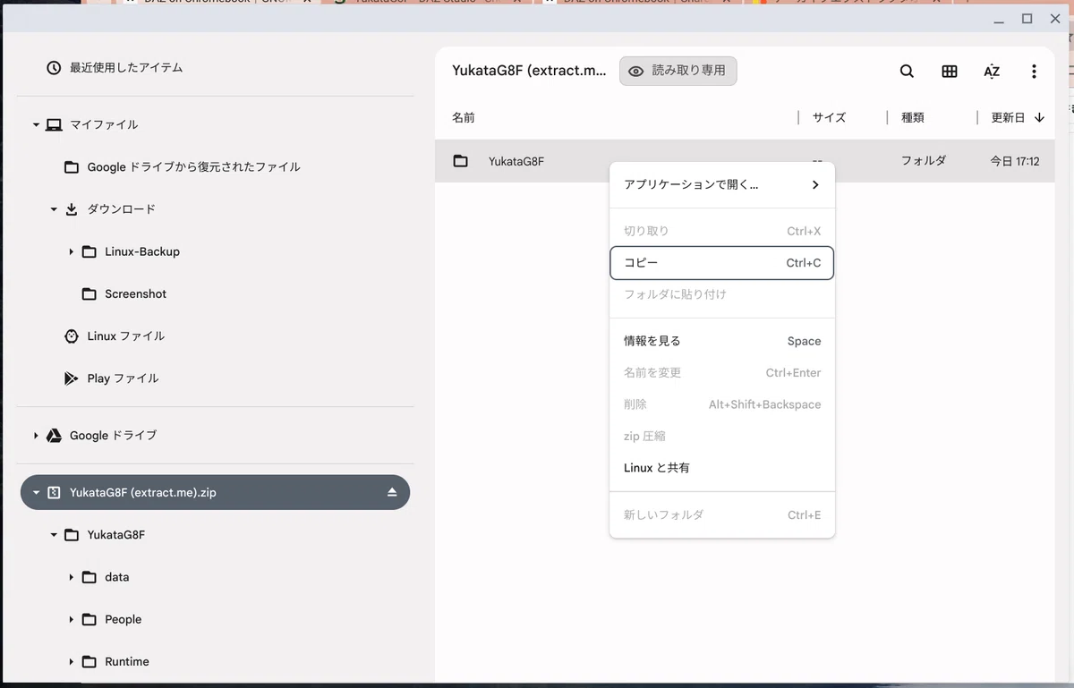Sort by the 種類 column header
1074x688 pixels.
tap(912, 117)
